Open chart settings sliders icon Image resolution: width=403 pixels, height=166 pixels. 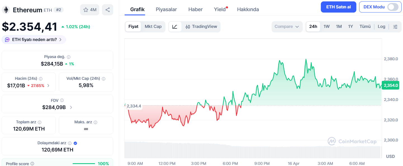395,27
